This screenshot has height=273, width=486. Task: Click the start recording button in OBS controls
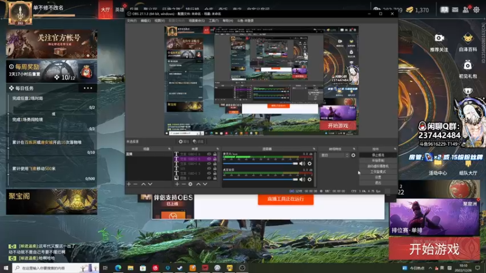point(378,161)
